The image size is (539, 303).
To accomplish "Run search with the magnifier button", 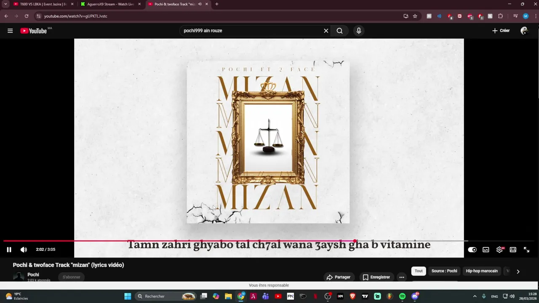I will [x=339, y=31].
